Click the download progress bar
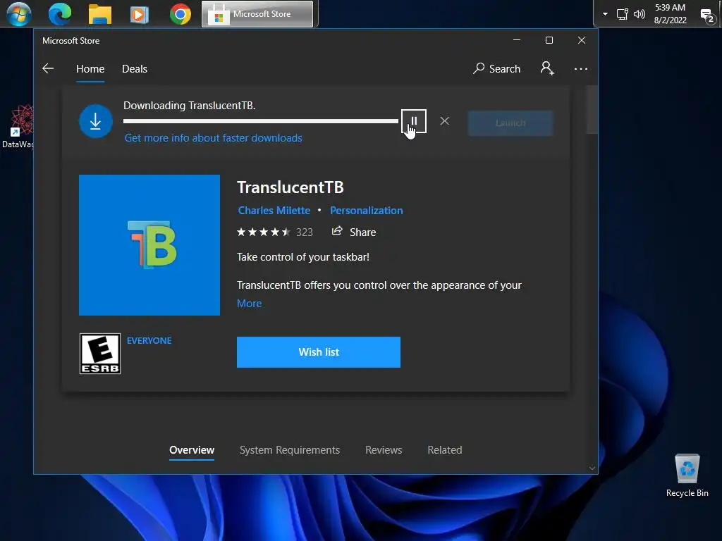The image size is (722, 541). [x=261, y=121]
